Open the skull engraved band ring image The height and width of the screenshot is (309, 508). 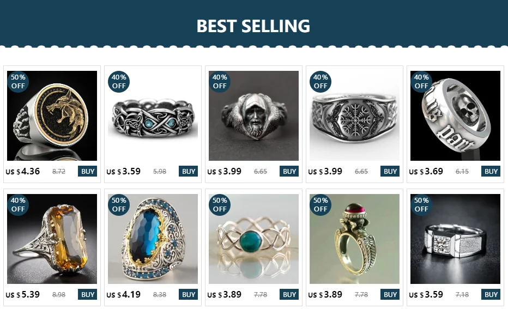point(455,116)
